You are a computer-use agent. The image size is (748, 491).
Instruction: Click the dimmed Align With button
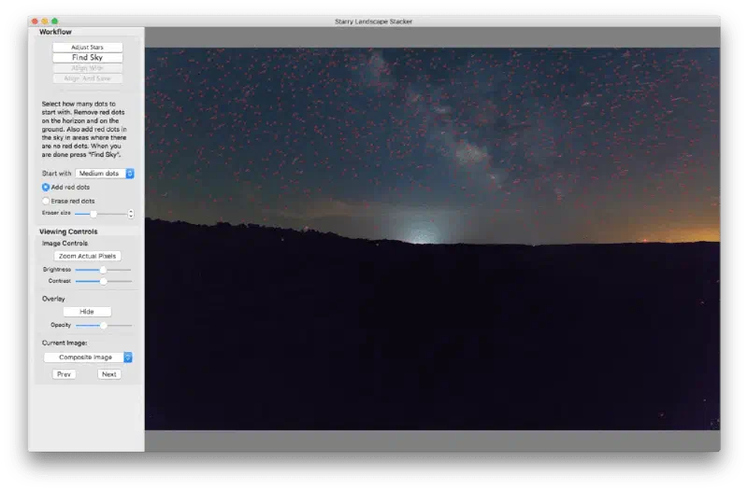[x=87, y=68]
